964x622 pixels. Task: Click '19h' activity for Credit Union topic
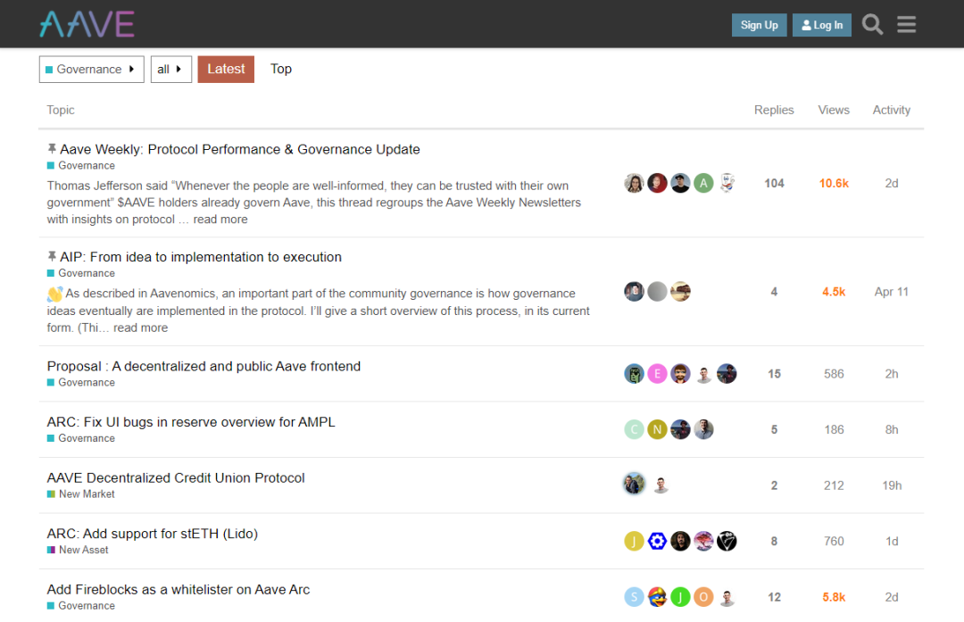pos(892,485)
